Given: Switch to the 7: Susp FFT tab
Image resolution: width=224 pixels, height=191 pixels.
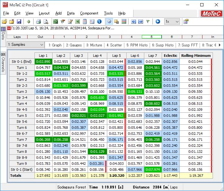Looking at the screenshot, I should [x=188, y=45].
